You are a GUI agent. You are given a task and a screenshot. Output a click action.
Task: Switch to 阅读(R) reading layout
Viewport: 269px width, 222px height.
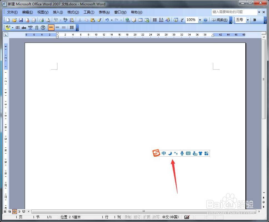click(x=220, y=20)
